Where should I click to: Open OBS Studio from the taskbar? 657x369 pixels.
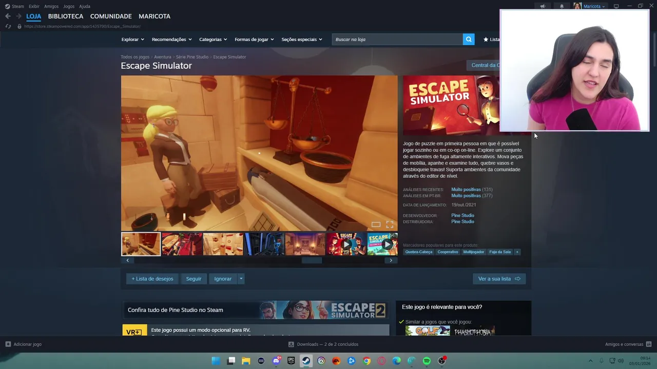(441, 361)
